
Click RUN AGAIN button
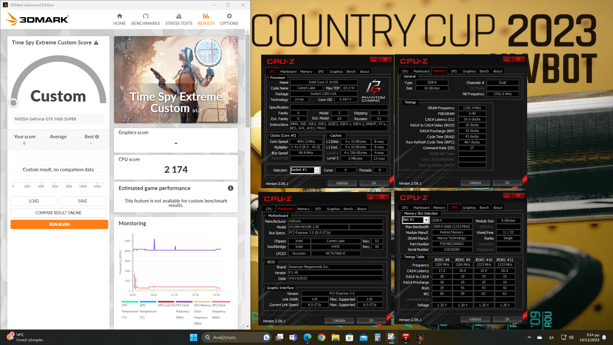59,224
